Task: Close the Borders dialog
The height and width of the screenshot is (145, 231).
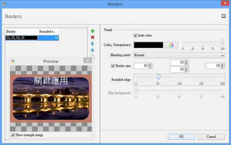Action: 225,3
